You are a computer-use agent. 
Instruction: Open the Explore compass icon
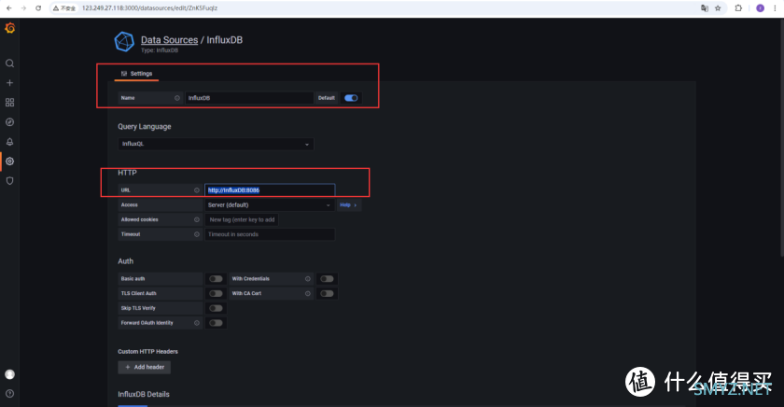point(9,122)
